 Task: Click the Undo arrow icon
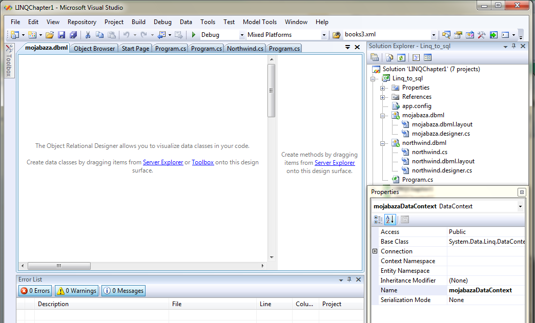point(126,35)
